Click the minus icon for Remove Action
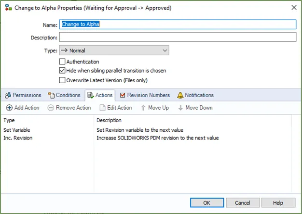This screenshot has height=214, width=302. click(x=51, y=108)
